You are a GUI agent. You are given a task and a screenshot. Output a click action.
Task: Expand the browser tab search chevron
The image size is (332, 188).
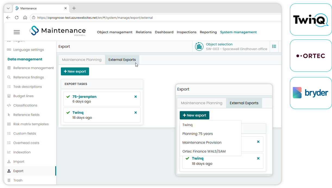8,8
